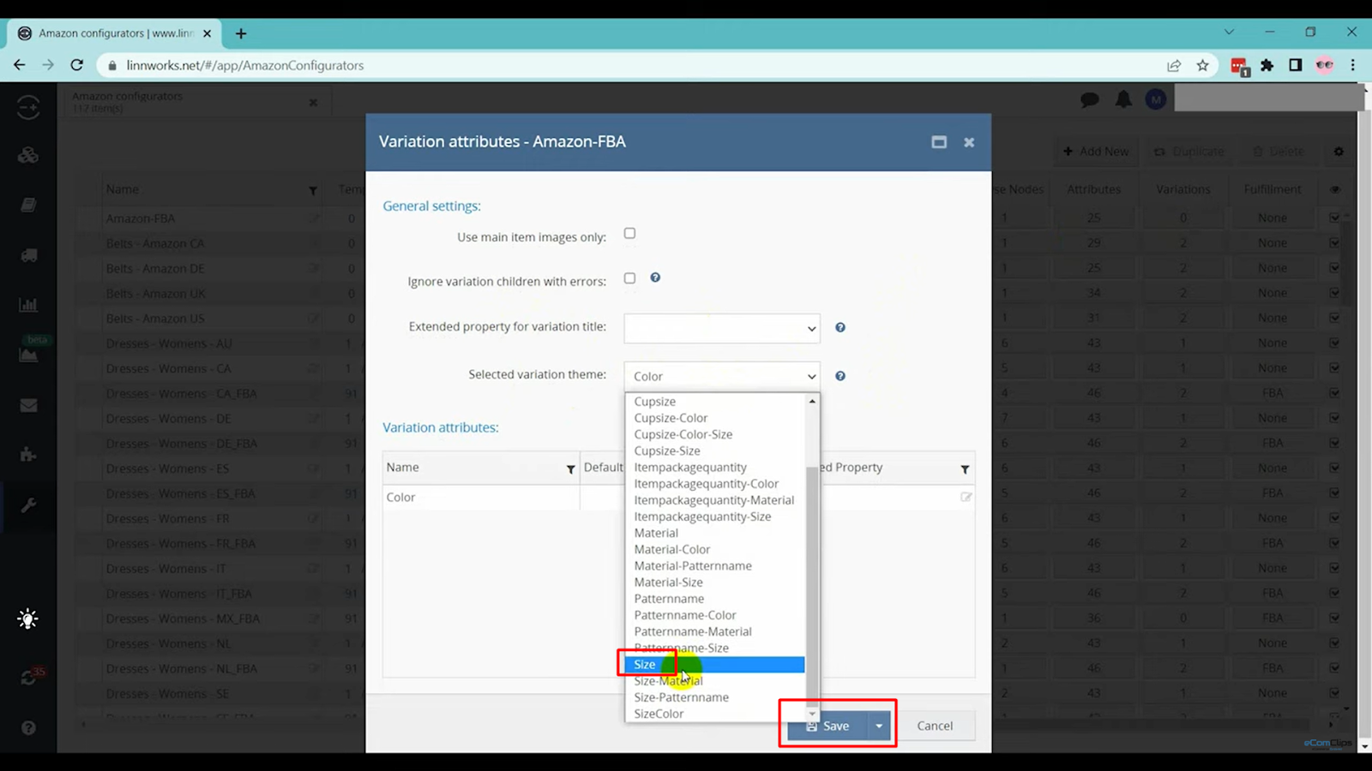This screenshot has height=771, width=1372.
Task: Click the Name column filter icon in the dialog
Action: (570, 469)
